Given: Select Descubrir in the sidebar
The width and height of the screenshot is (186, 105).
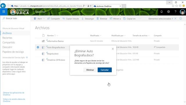Looking at the screenshot, I should click(7, 47).
